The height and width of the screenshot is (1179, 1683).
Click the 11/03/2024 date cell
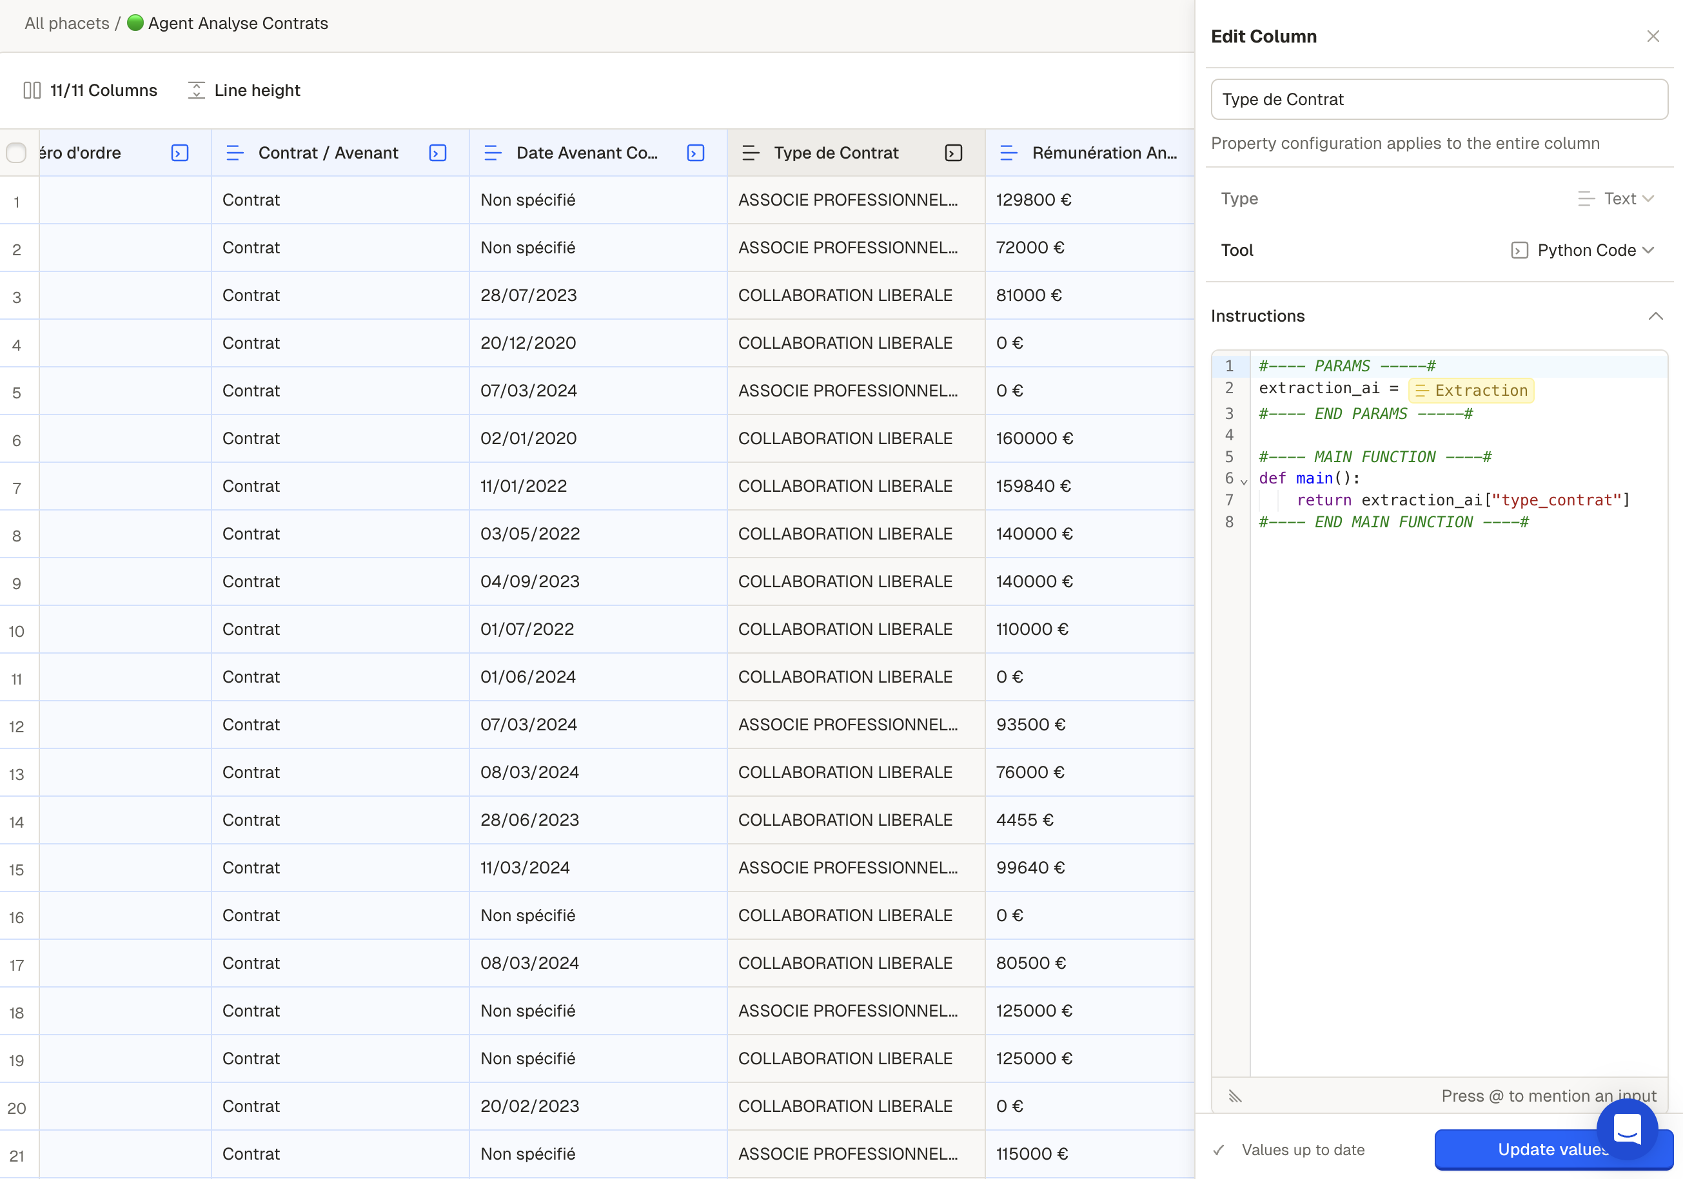click(598, 868)
